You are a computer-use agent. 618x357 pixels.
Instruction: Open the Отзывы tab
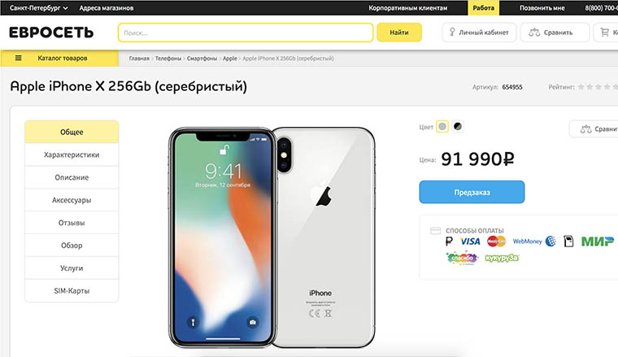point(72,223)
